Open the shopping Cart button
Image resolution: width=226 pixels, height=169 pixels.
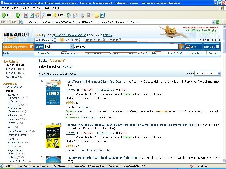point(193,47)
